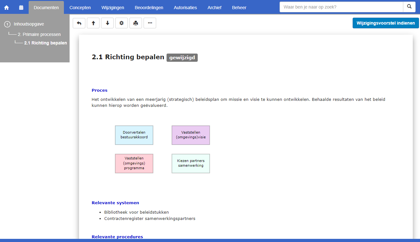Click the back arrow toolbar button
Image resolution: width=420 pixels, height=242 pixels.
click(79, 23)
